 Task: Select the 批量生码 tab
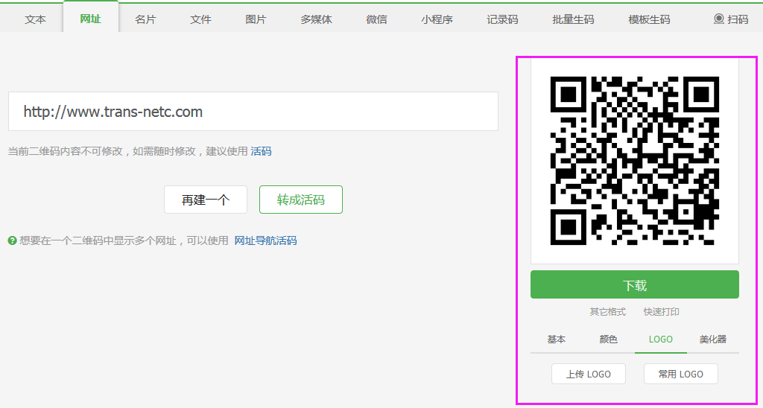click(573, 19)
